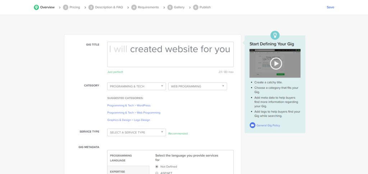The width and height of the screenshot is (368, 174).
Task: Choose suggested category Programming & Tech > WordPress
Action: tap(129, 105)
